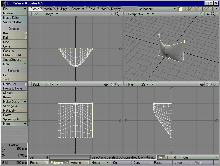220x166 pixels.
Task: Click the pan icon in the Back viewport
Action: (106, 84)
